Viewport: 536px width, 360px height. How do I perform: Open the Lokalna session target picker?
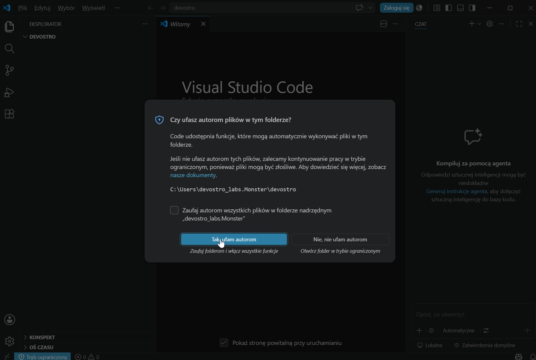(430, 345)
